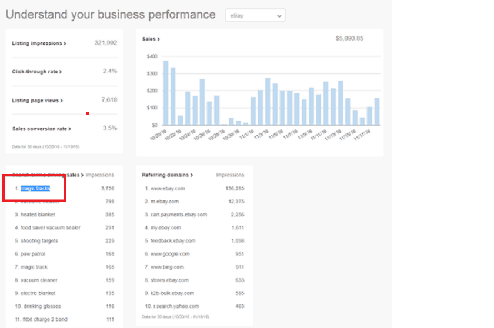
Task: Click my.ebay.com referring domain
Action: point(166,227)
